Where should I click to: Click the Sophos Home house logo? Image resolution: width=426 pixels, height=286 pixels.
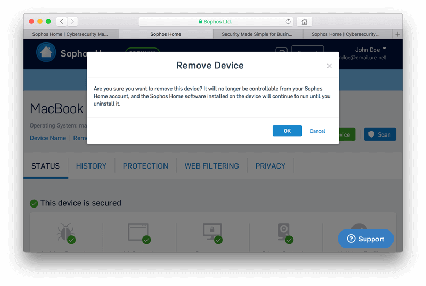click(46, 52)
